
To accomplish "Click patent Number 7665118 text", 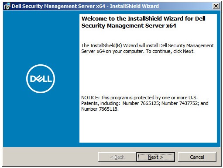I will 100,109.
